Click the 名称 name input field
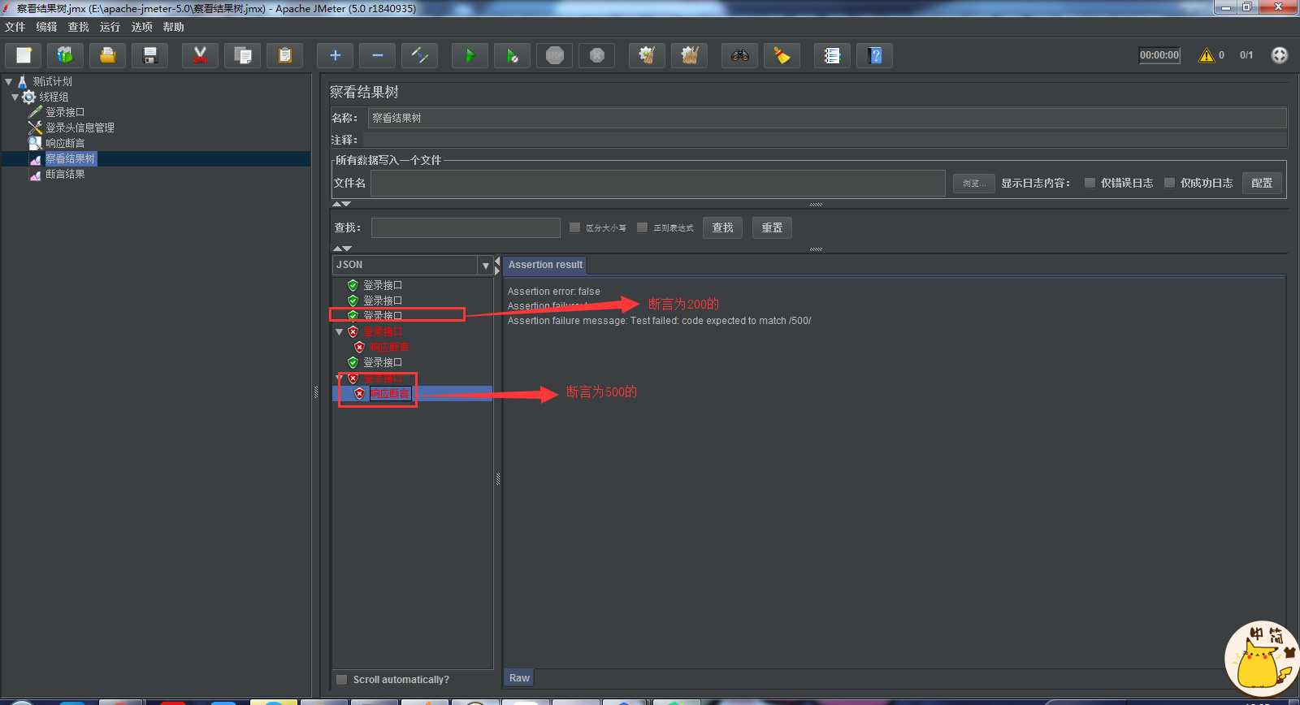 tap(827, 118)
